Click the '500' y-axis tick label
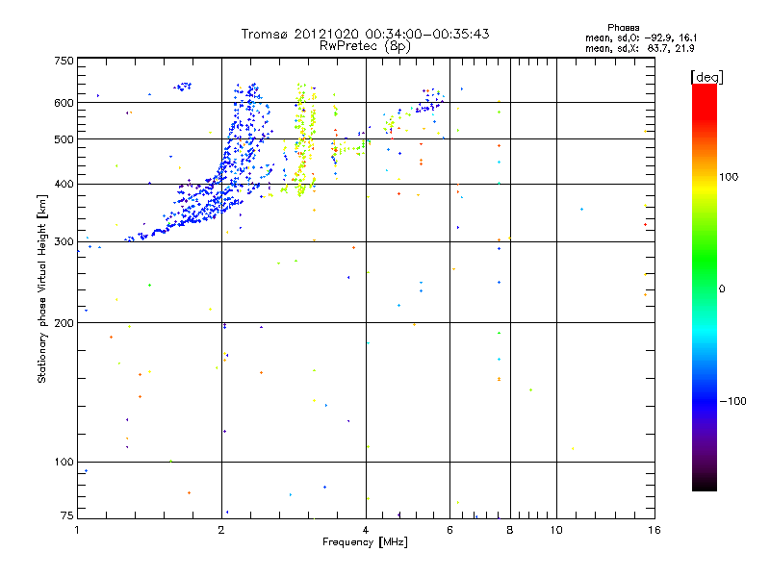The image size is (770, 577). pos(64,139)
